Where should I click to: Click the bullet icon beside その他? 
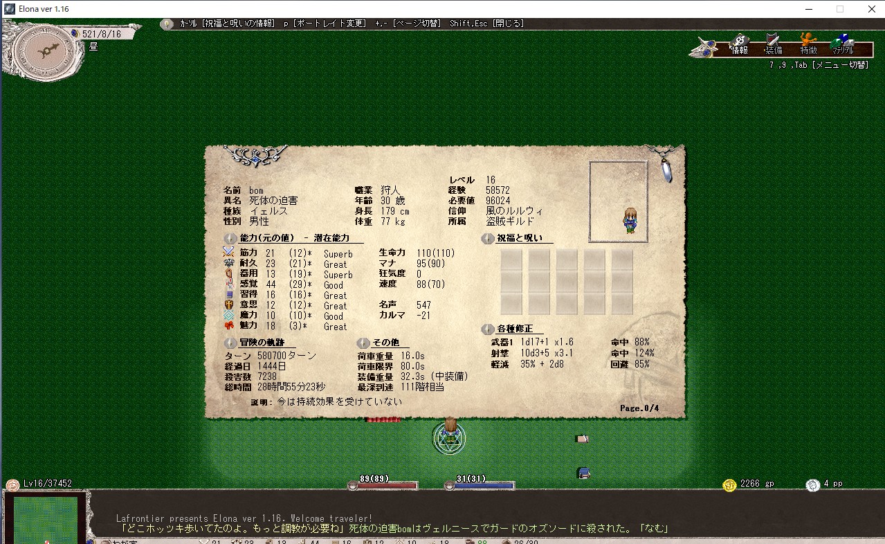tap(363, 343)
